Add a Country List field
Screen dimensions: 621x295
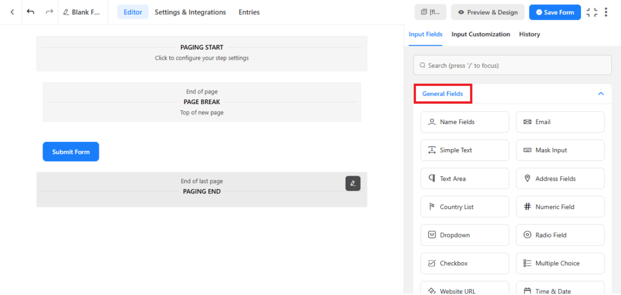click(465, 207)
